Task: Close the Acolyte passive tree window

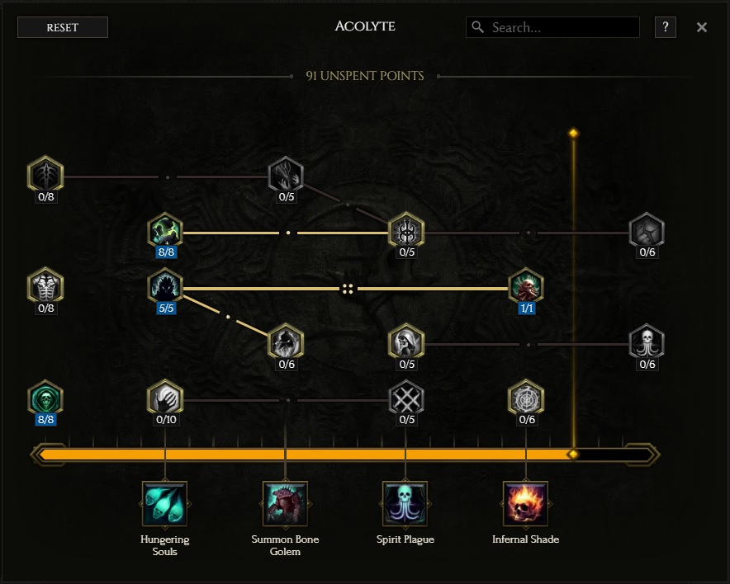Action: coord(702,27)
